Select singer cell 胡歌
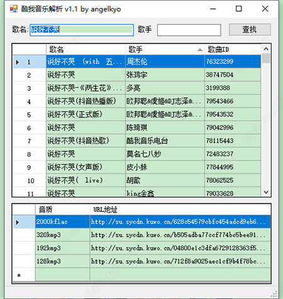The height and width of the screenshot is (299, 283). click(x=165, y=180)
